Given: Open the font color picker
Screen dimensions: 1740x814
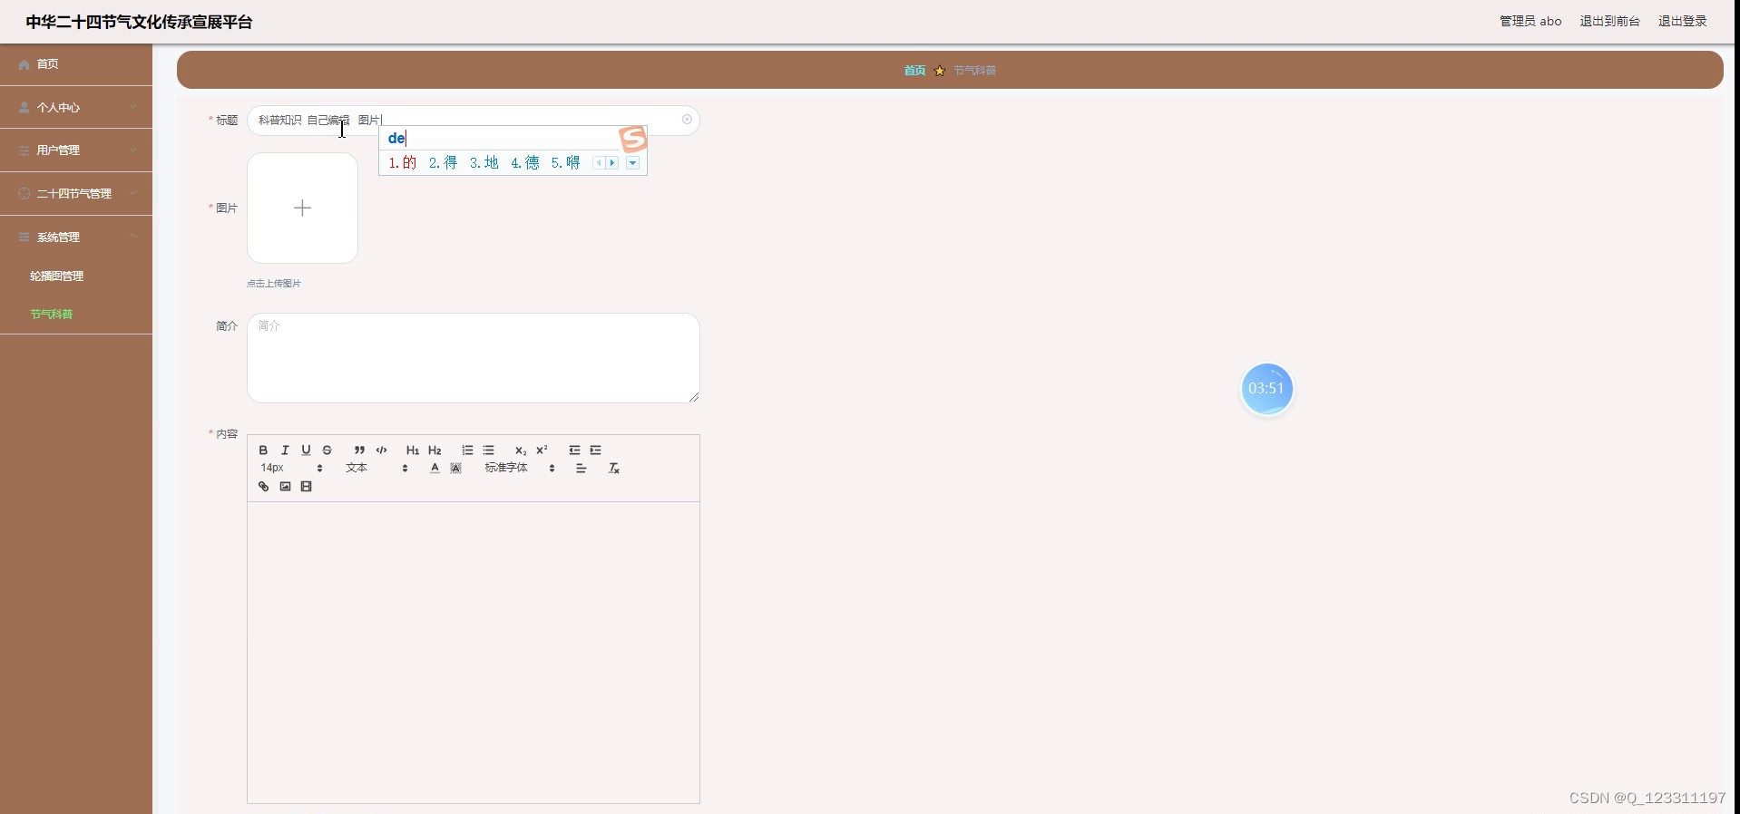Looking at the screenshot, I should [x=435, y=469].
